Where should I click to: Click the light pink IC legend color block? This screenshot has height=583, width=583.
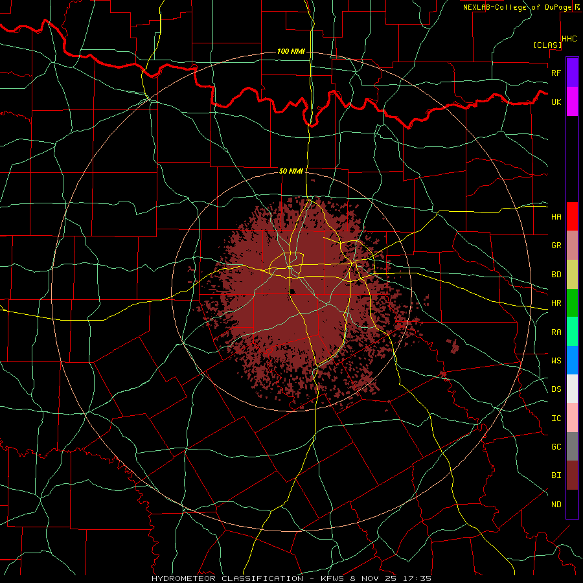(x=572, y=418)
